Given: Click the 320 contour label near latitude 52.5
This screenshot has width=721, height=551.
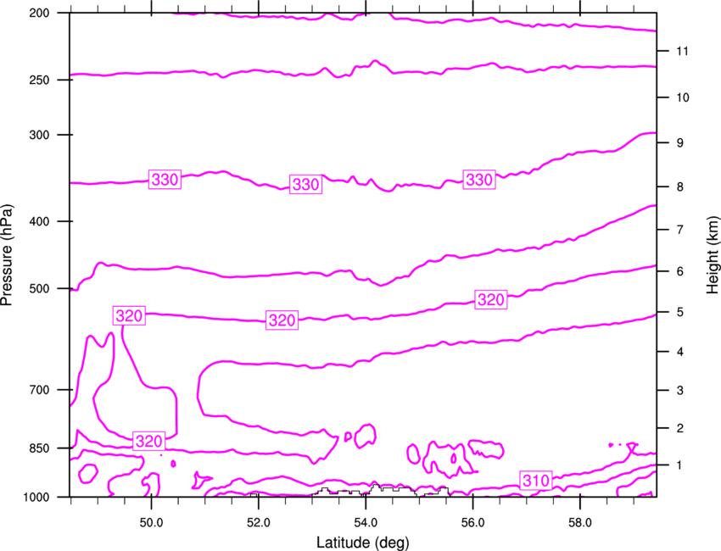Looking at the screenshot, I should [x=282, y=320].
